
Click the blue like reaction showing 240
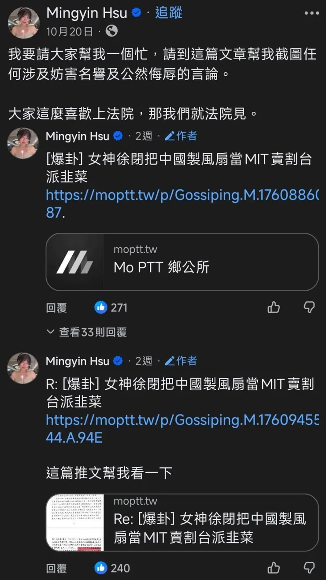point(112,568)
